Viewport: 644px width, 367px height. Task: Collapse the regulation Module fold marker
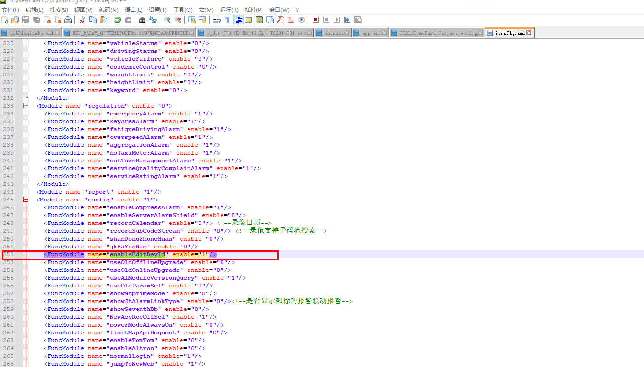pos(26,106)
